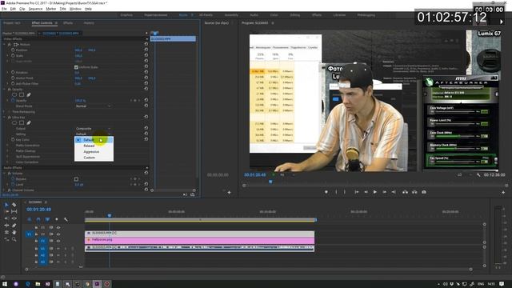Select the Selection tool in the tools panel
This screenshot has height=288, width=512.
[6, 205]
